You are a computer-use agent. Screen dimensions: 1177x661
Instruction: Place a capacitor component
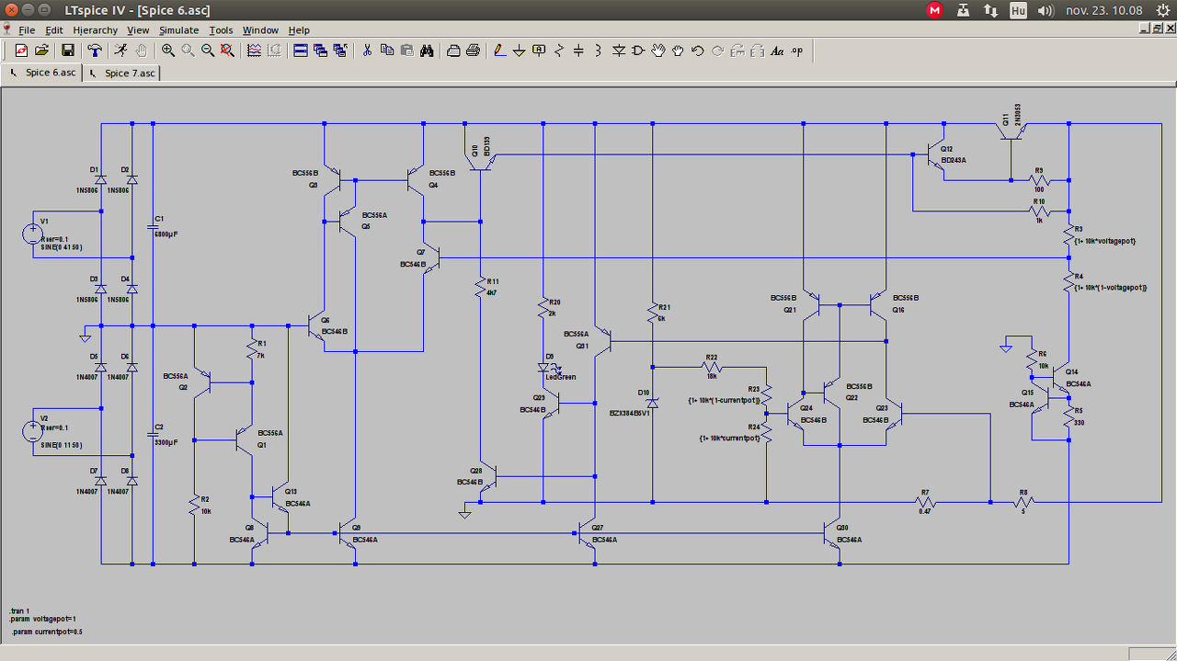[x=578, y=51]
